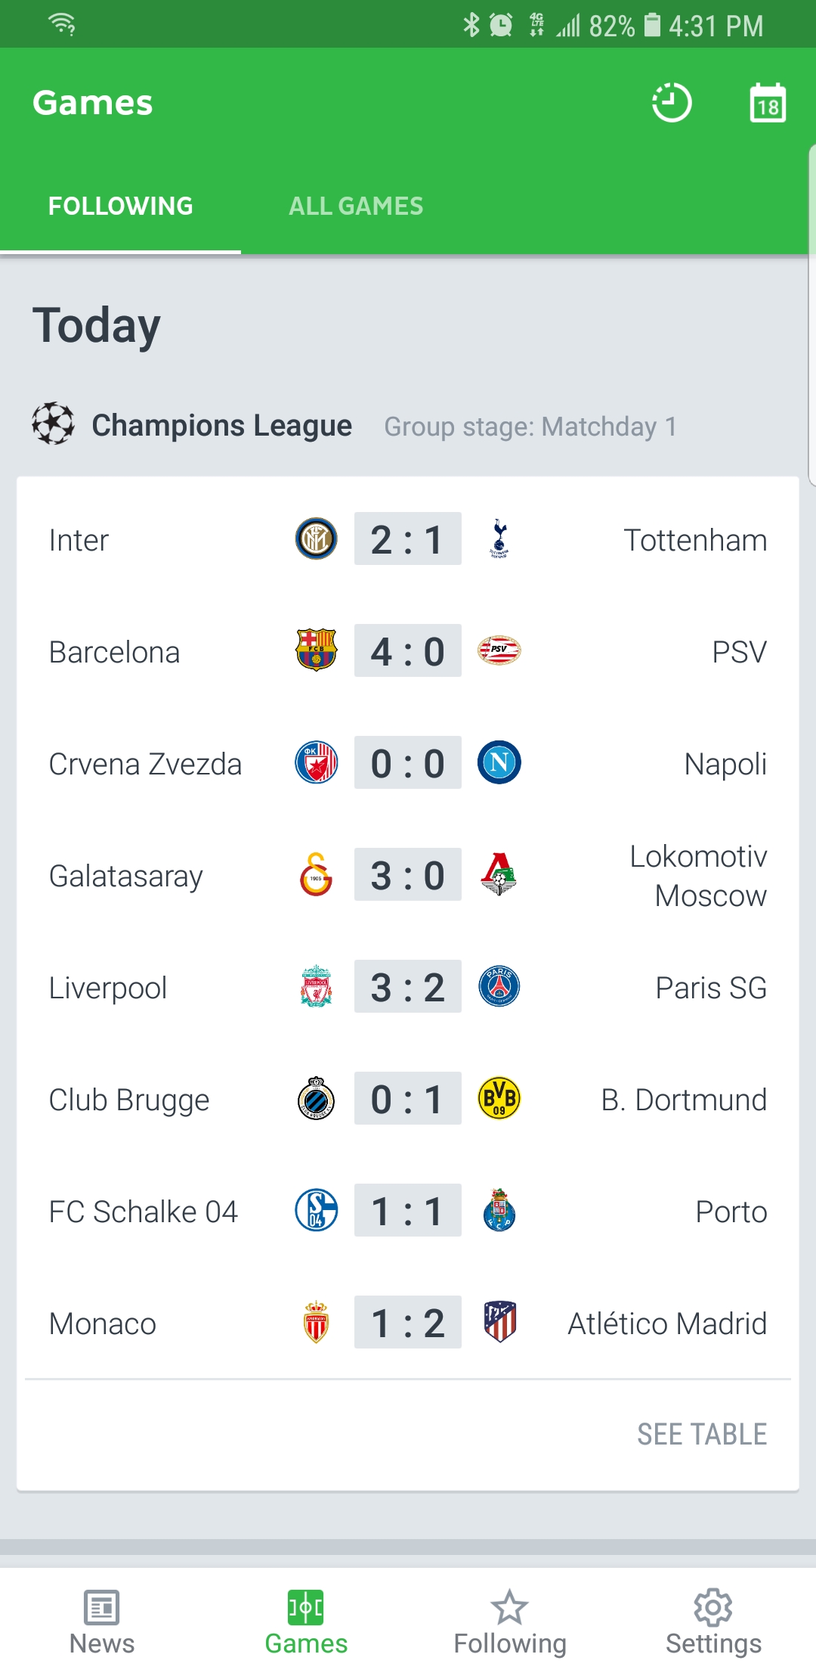Open Liverpool vs Paris SG 3:2 score
This screenshot has width=816, height=1679.
[x=408, y=987]
